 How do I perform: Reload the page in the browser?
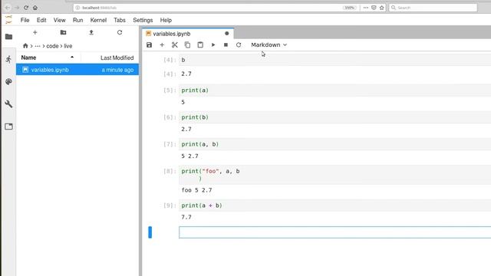pos(26,8)
